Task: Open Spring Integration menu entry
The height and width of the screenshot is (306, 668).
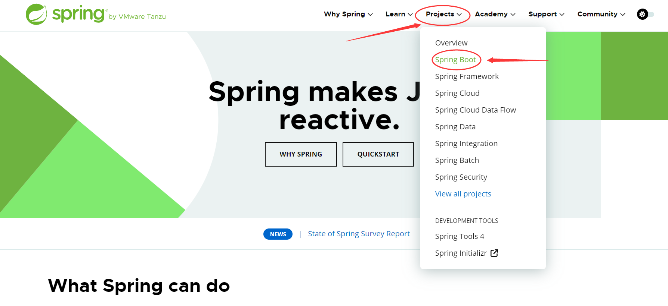Action: point(466,143)
